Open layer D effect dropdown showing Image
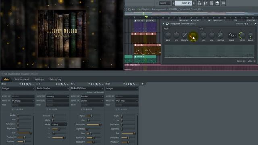 (x=122, y=89)
